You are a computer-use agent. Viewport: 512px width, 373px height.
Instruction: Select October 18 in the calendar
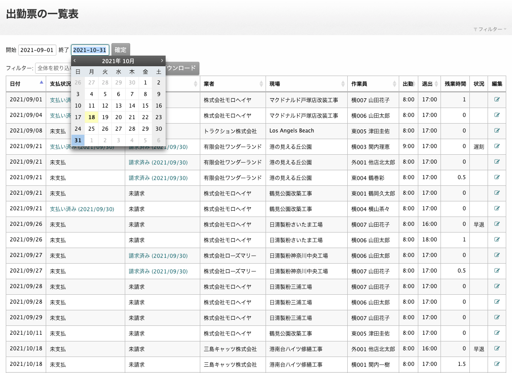click(91, 117)
